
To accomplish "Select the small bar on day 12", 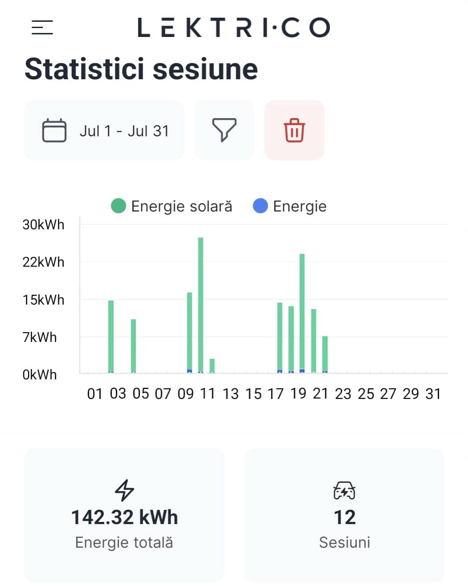I will (212, 366).
